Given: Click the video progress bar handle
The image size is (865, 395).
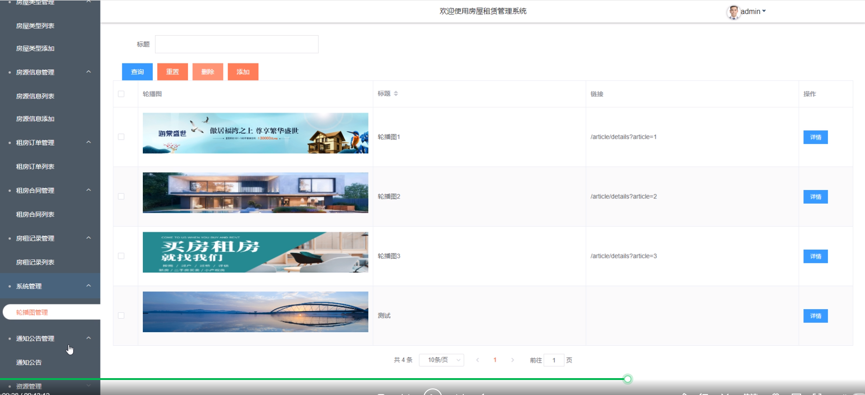Looking at the screenshot, I should tap(628, 379).
